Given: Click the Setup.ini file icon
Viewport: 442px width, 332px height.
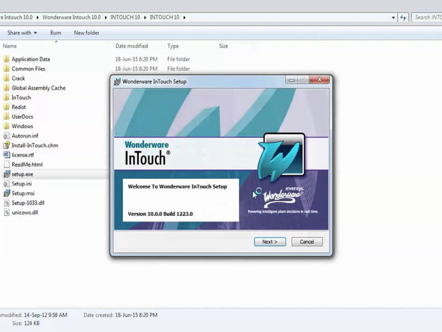Looking at the screenshot, I should [x=6, y=184].
